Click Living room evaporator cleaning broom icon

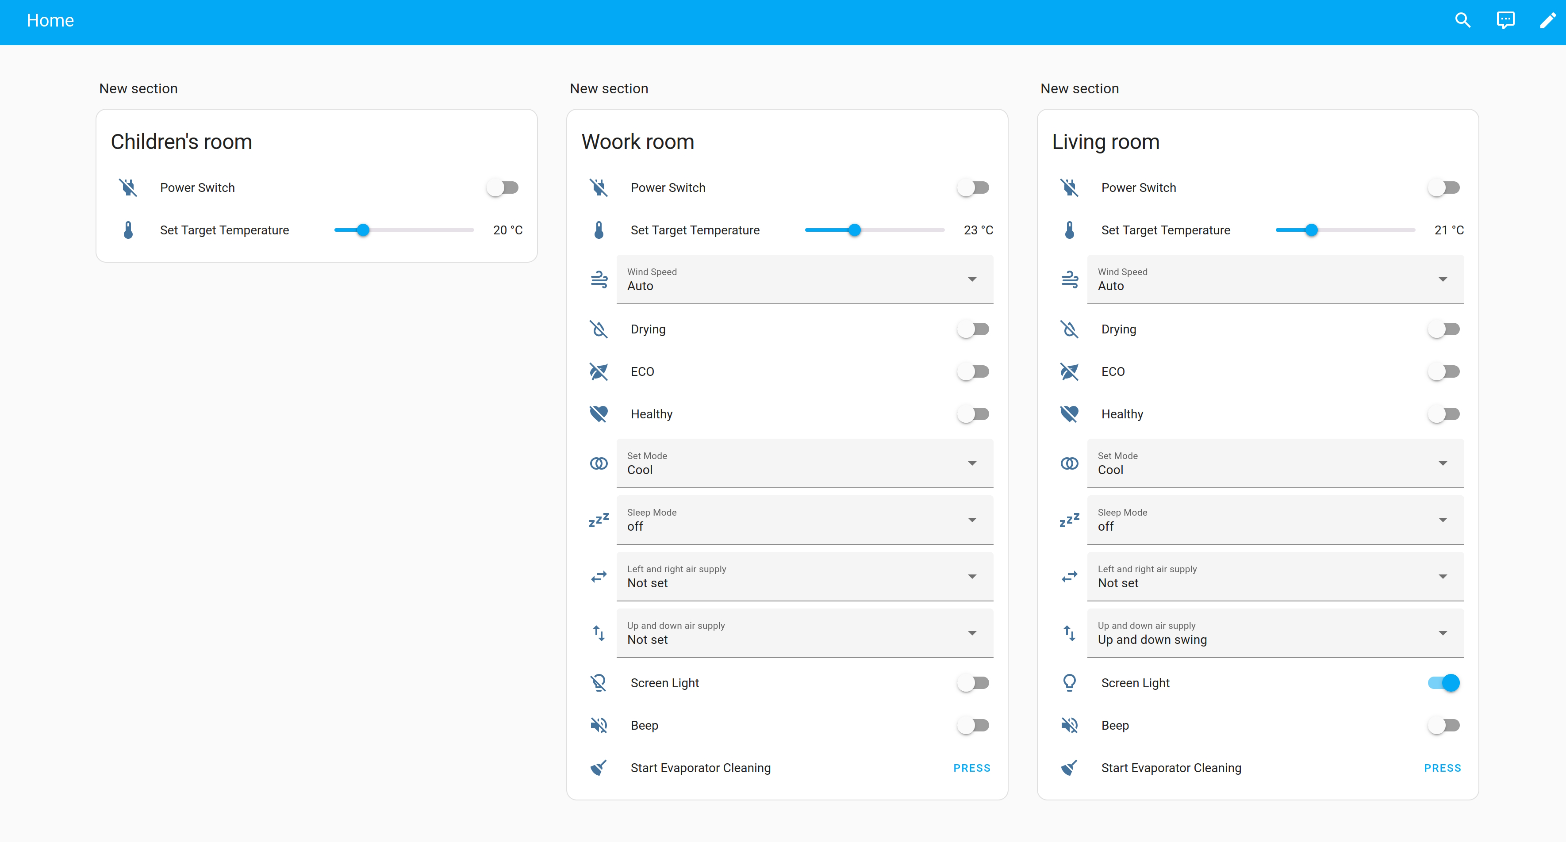tap(1069, 768)
